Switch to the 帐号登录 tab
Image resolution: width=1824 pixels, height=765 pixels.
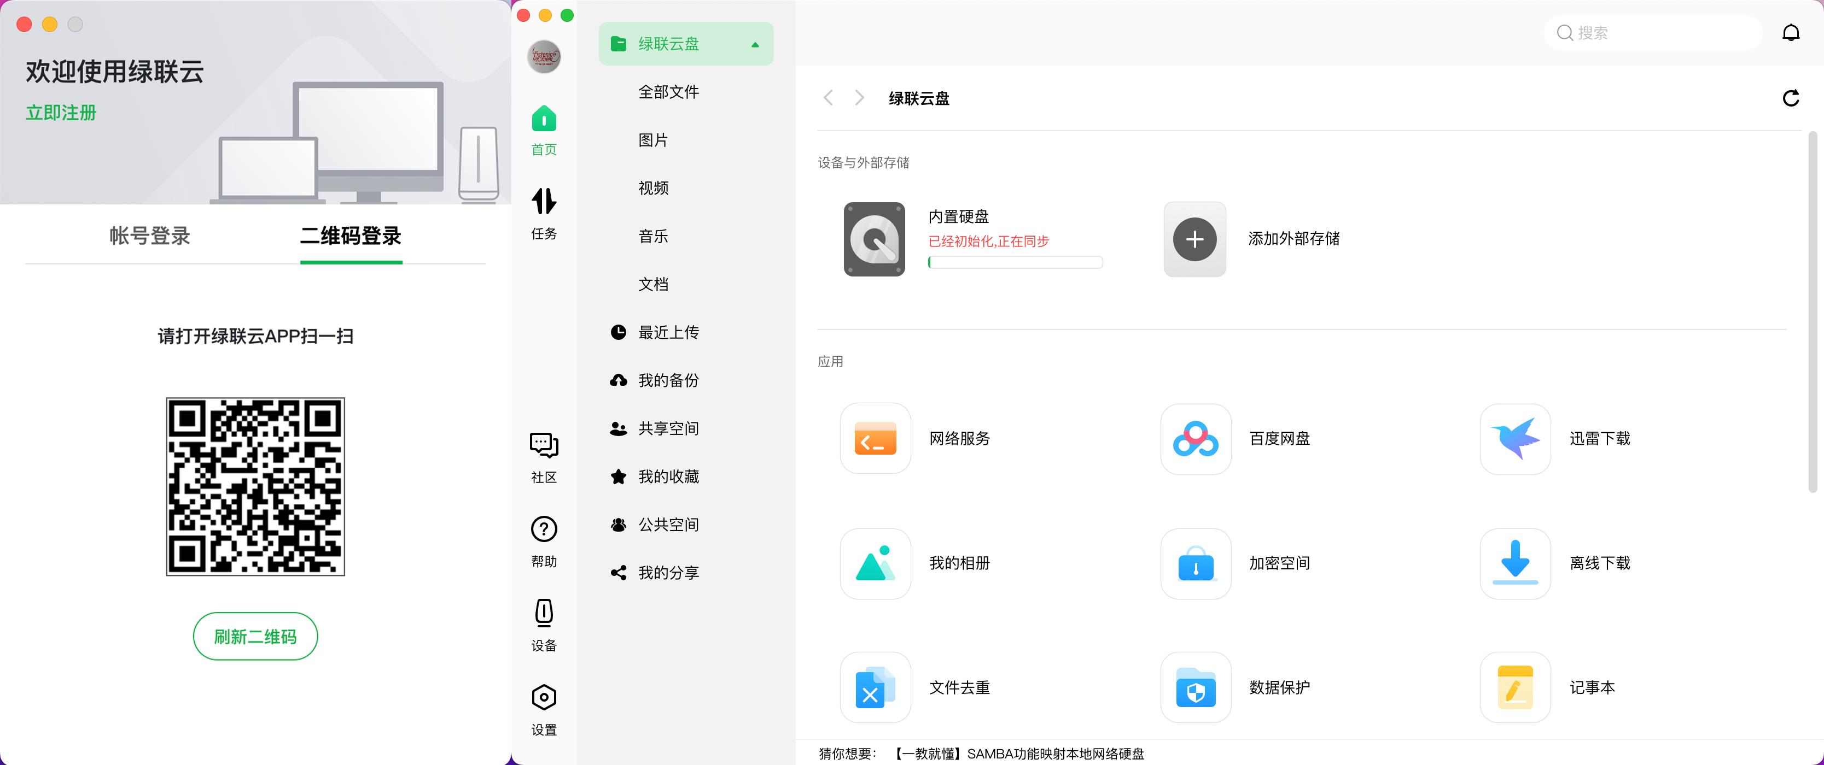click(x=148, y=237)
